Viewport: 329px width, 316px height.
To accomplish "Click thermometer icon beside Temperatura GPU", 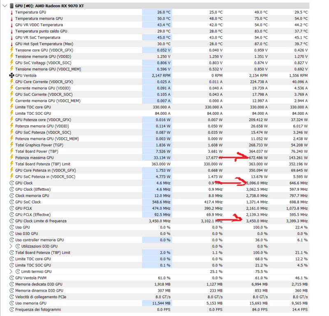I will pyautogui.click(x=12, y=12).
